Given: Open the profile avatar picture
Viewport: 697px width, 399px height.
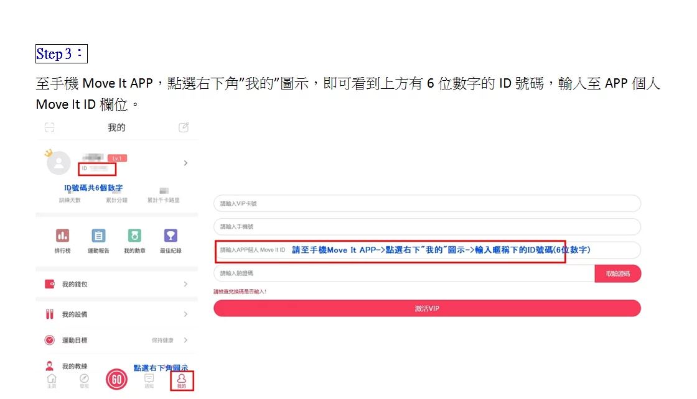Looking at the screenshot, I should tap(58, 163).
